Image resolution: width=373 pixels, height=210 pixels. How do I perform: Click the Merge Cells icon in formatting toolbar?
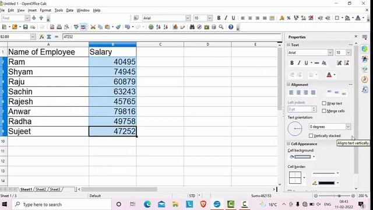click(272, 18)
